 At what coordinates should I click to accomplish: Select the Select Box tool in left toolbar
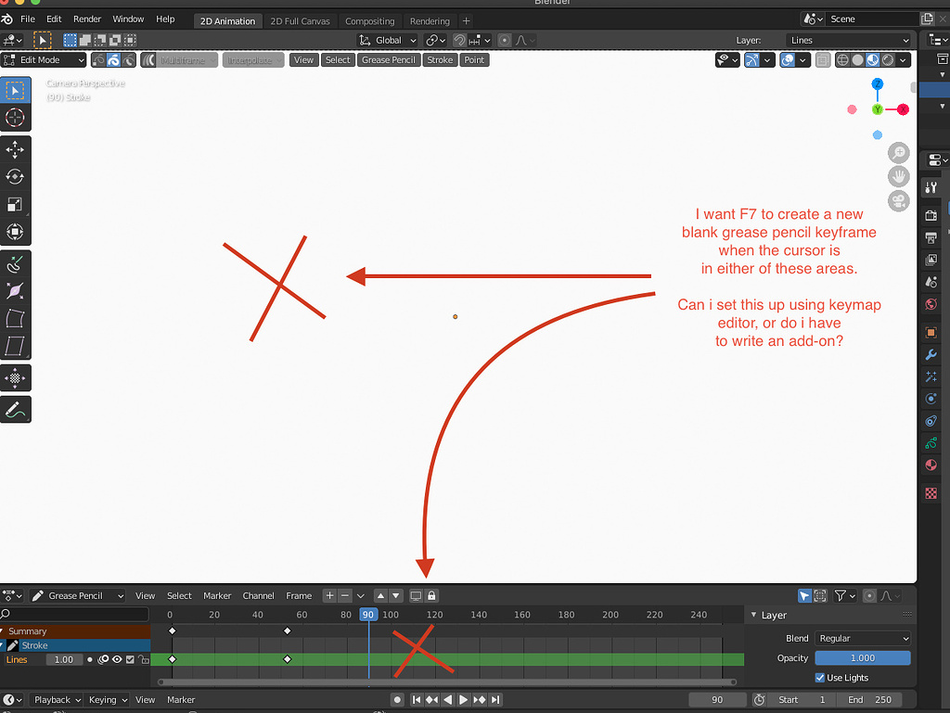coord(15,90)
